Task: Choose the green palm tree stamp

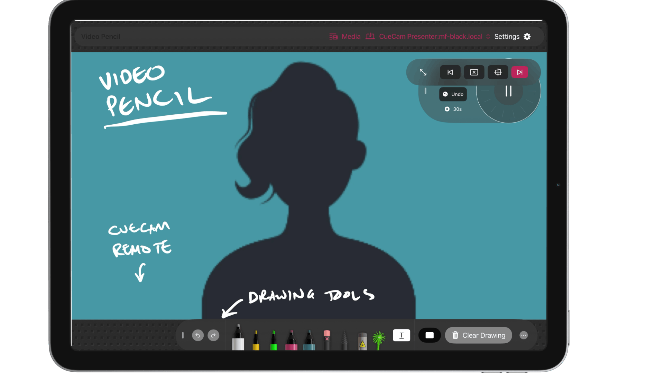Action: click(379, 339)
